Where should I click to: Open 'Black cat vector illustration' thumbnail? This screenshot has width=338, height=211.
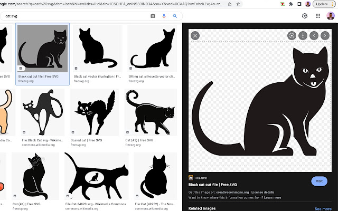(x=97, y=49)
